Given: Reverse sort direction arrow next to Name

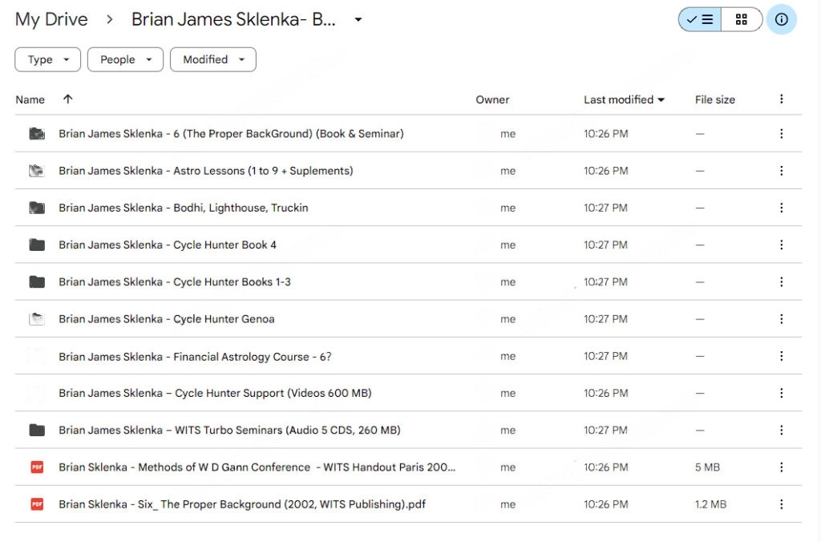Looking at the screenshot, I should [67, 99].
